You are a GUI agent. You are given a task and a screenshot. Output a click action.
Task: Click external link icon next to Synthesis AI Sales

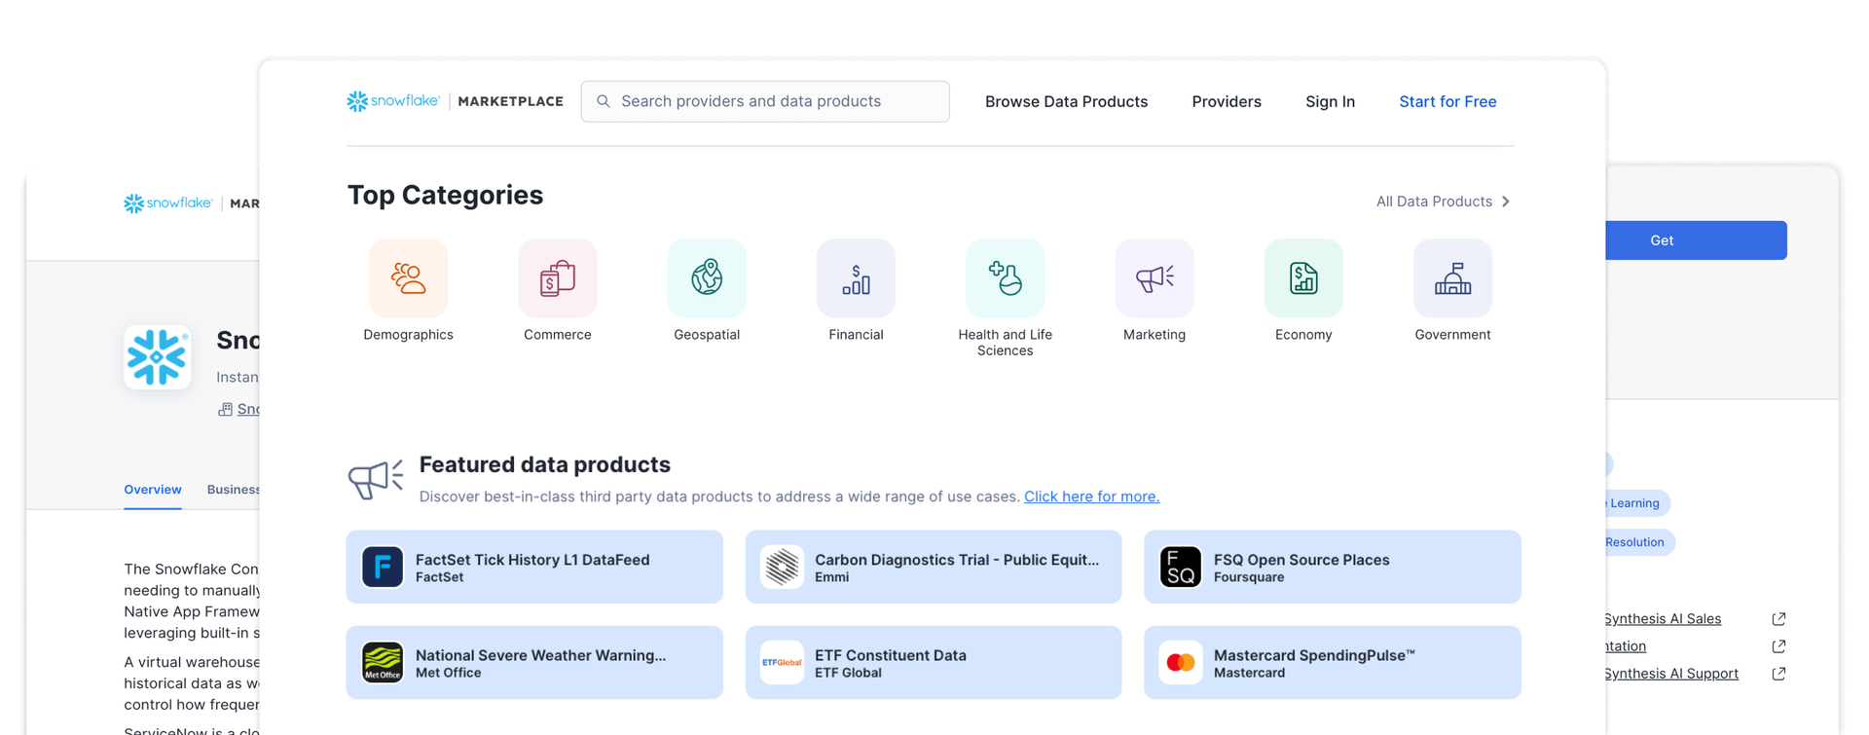click(x=1778, y=619)
